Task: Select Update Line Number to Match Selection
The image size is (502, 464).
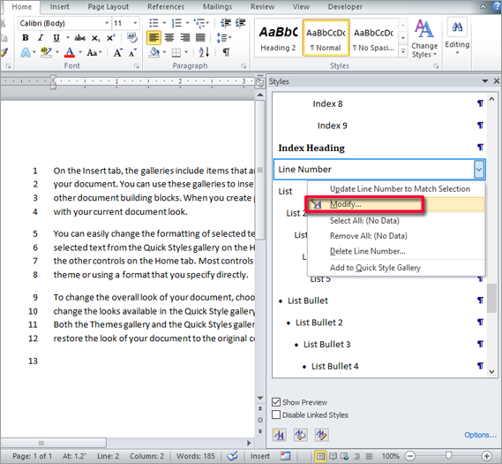Action: (x=396, y=189)
